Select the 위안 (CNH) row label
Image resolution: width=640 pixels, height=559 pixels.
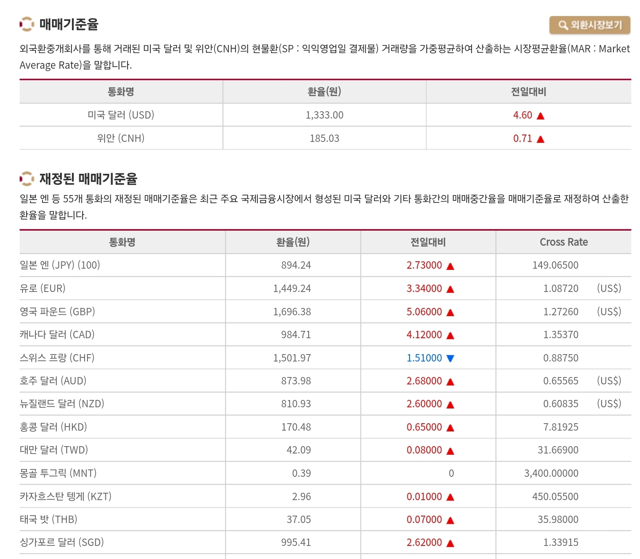click(121, 138)
